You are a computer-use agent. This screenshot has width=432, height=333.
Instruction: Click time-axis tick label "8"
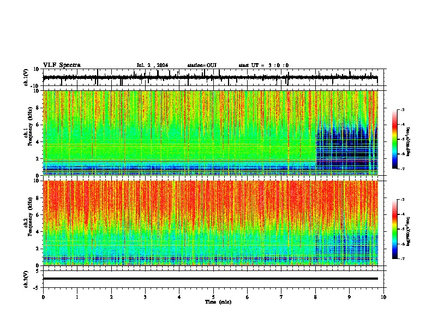coord(315,297)
